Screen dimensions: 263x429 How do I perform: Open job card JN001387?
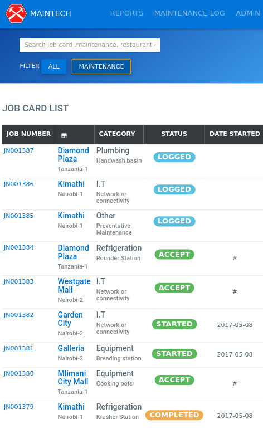(18, 150)
